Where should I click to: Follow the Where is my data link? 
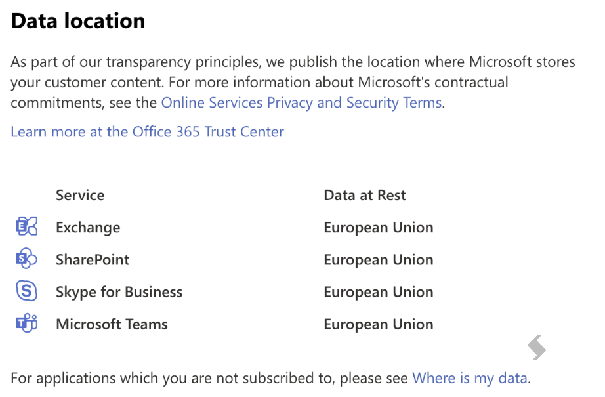click(470, 379)
